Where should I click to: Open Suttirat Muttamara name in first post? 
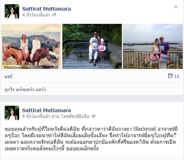point(46,9)
